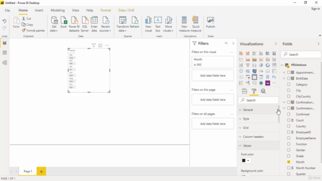The image size is (322, 181).
Task: Click the visual's filter icon
Action: [94, 45]
